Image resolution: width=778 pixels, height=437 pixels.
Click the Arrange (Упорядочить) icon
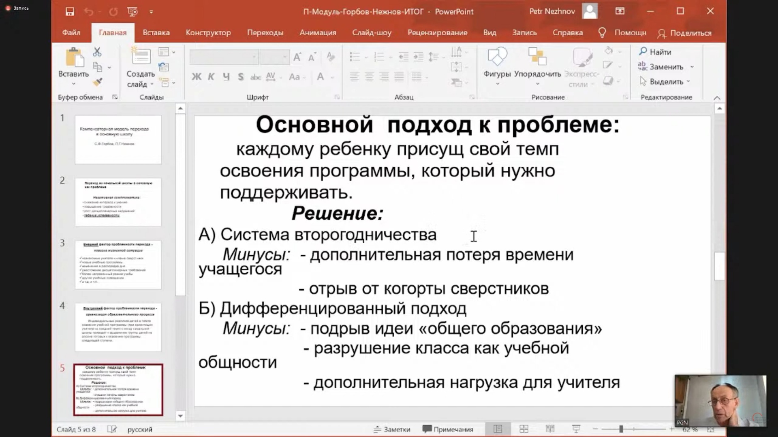coord(537,57)
